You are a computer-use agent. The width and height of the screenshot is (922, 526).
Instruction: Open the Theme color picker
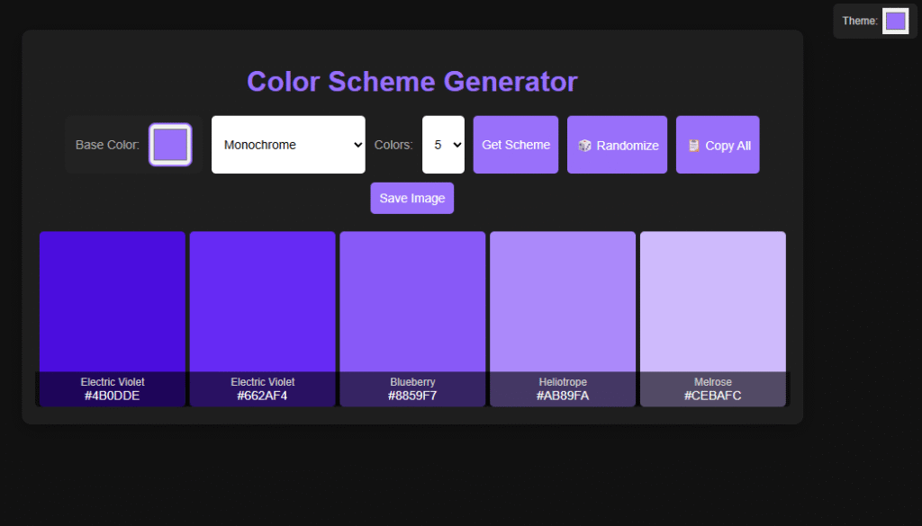pos(895,20)
